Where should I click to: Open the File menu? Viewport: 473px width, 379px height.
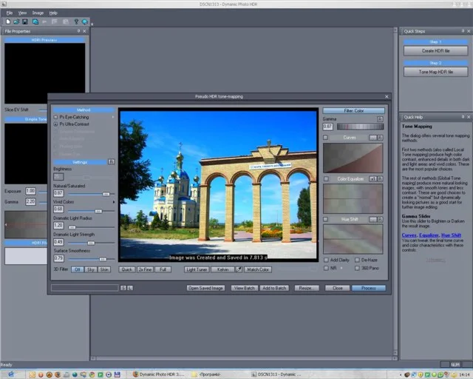(x=10, y=13)
